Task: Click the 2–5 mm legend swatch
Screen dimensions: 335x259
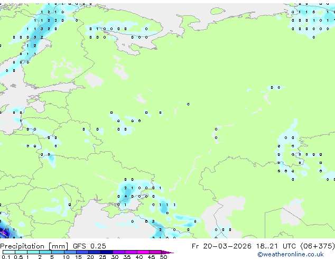Action: [x=45, y=252]
